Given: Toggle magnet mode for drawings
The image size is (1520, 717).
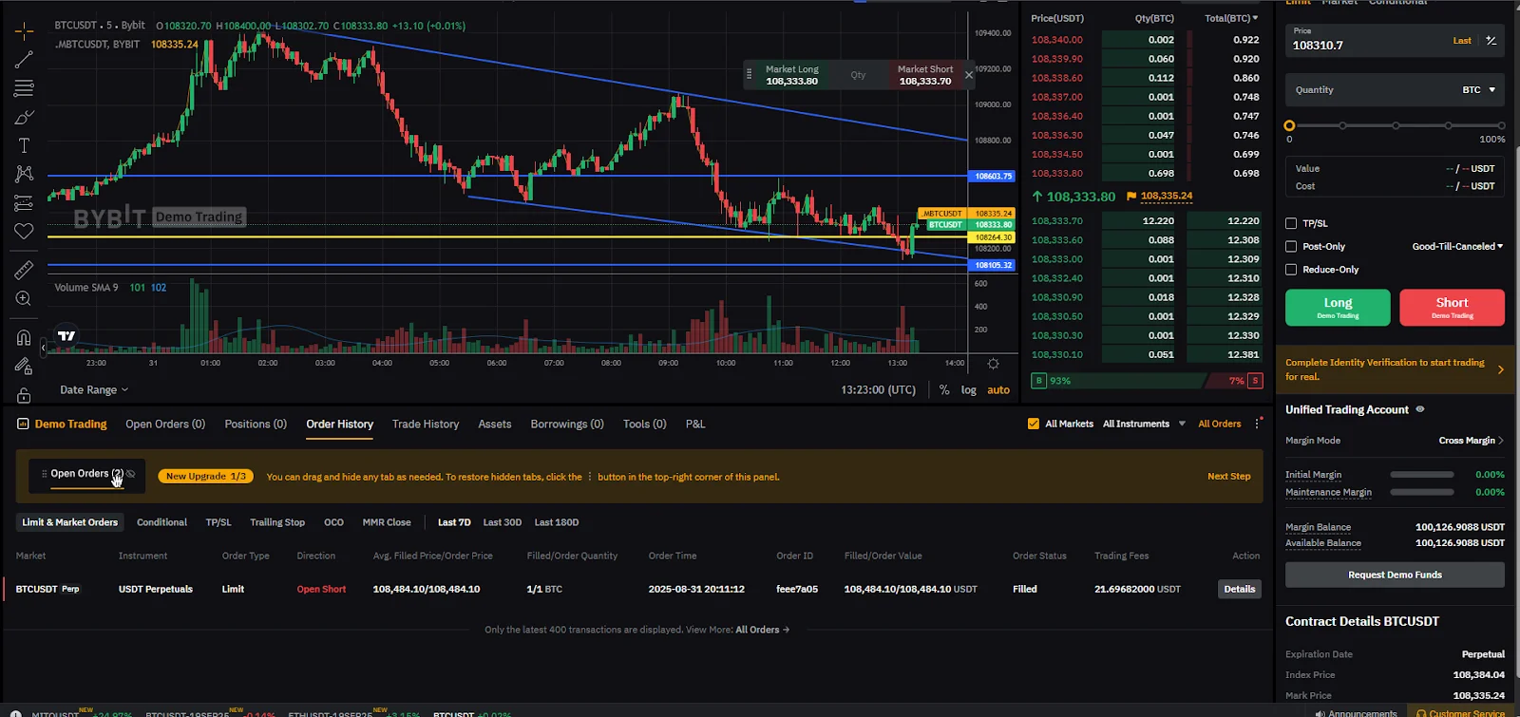Looking at the screenshot, I should coord(24,338).
